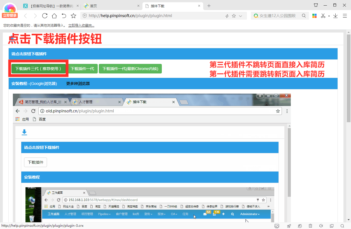Toggle bookmark star in address bar
This screenshot has height=229, width=351.
pyautogui.click(x=234, y=16)
